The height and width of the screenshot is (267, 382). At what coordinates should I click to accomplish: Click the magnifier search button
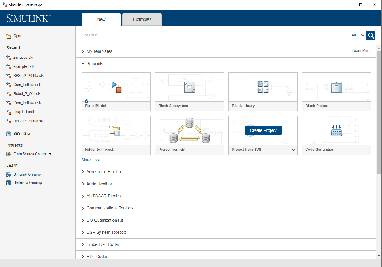click(x=371, y=36)
